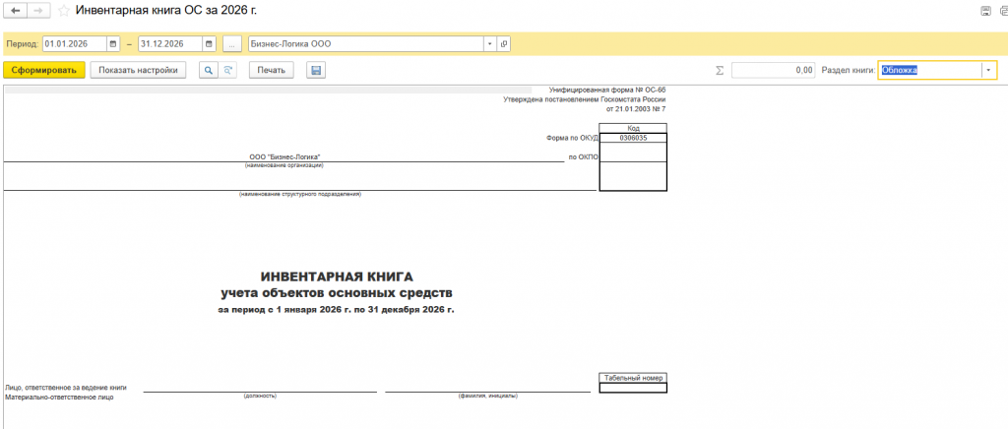Click the Печать button
The height and width of the screenshot is (429, 1008).
tap(272, 70)
